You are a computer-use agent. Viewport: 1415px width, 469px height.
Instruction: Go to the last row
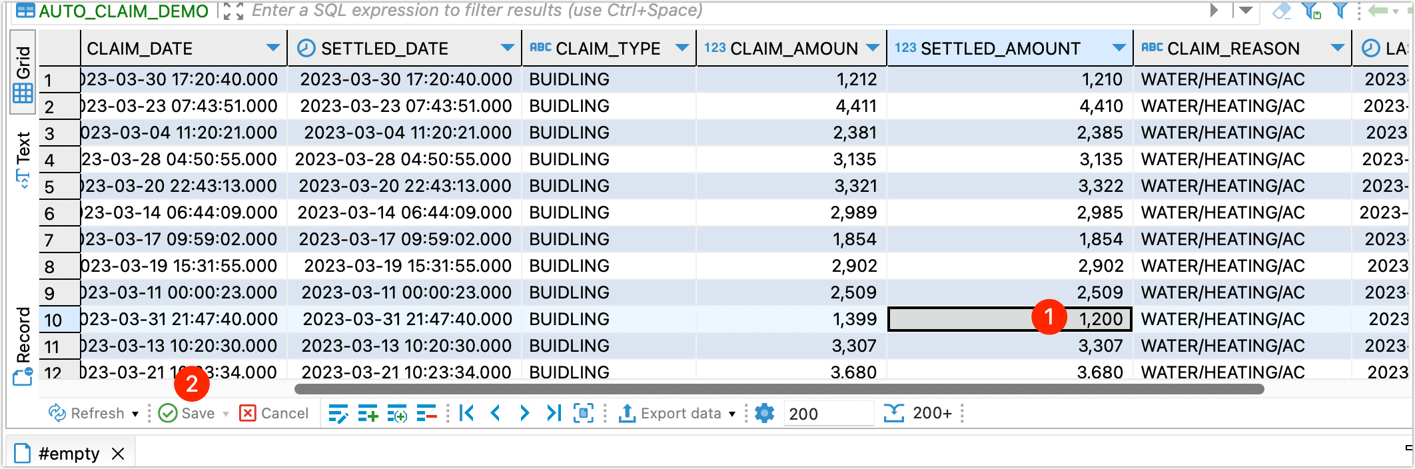click(x=554, y=414)
